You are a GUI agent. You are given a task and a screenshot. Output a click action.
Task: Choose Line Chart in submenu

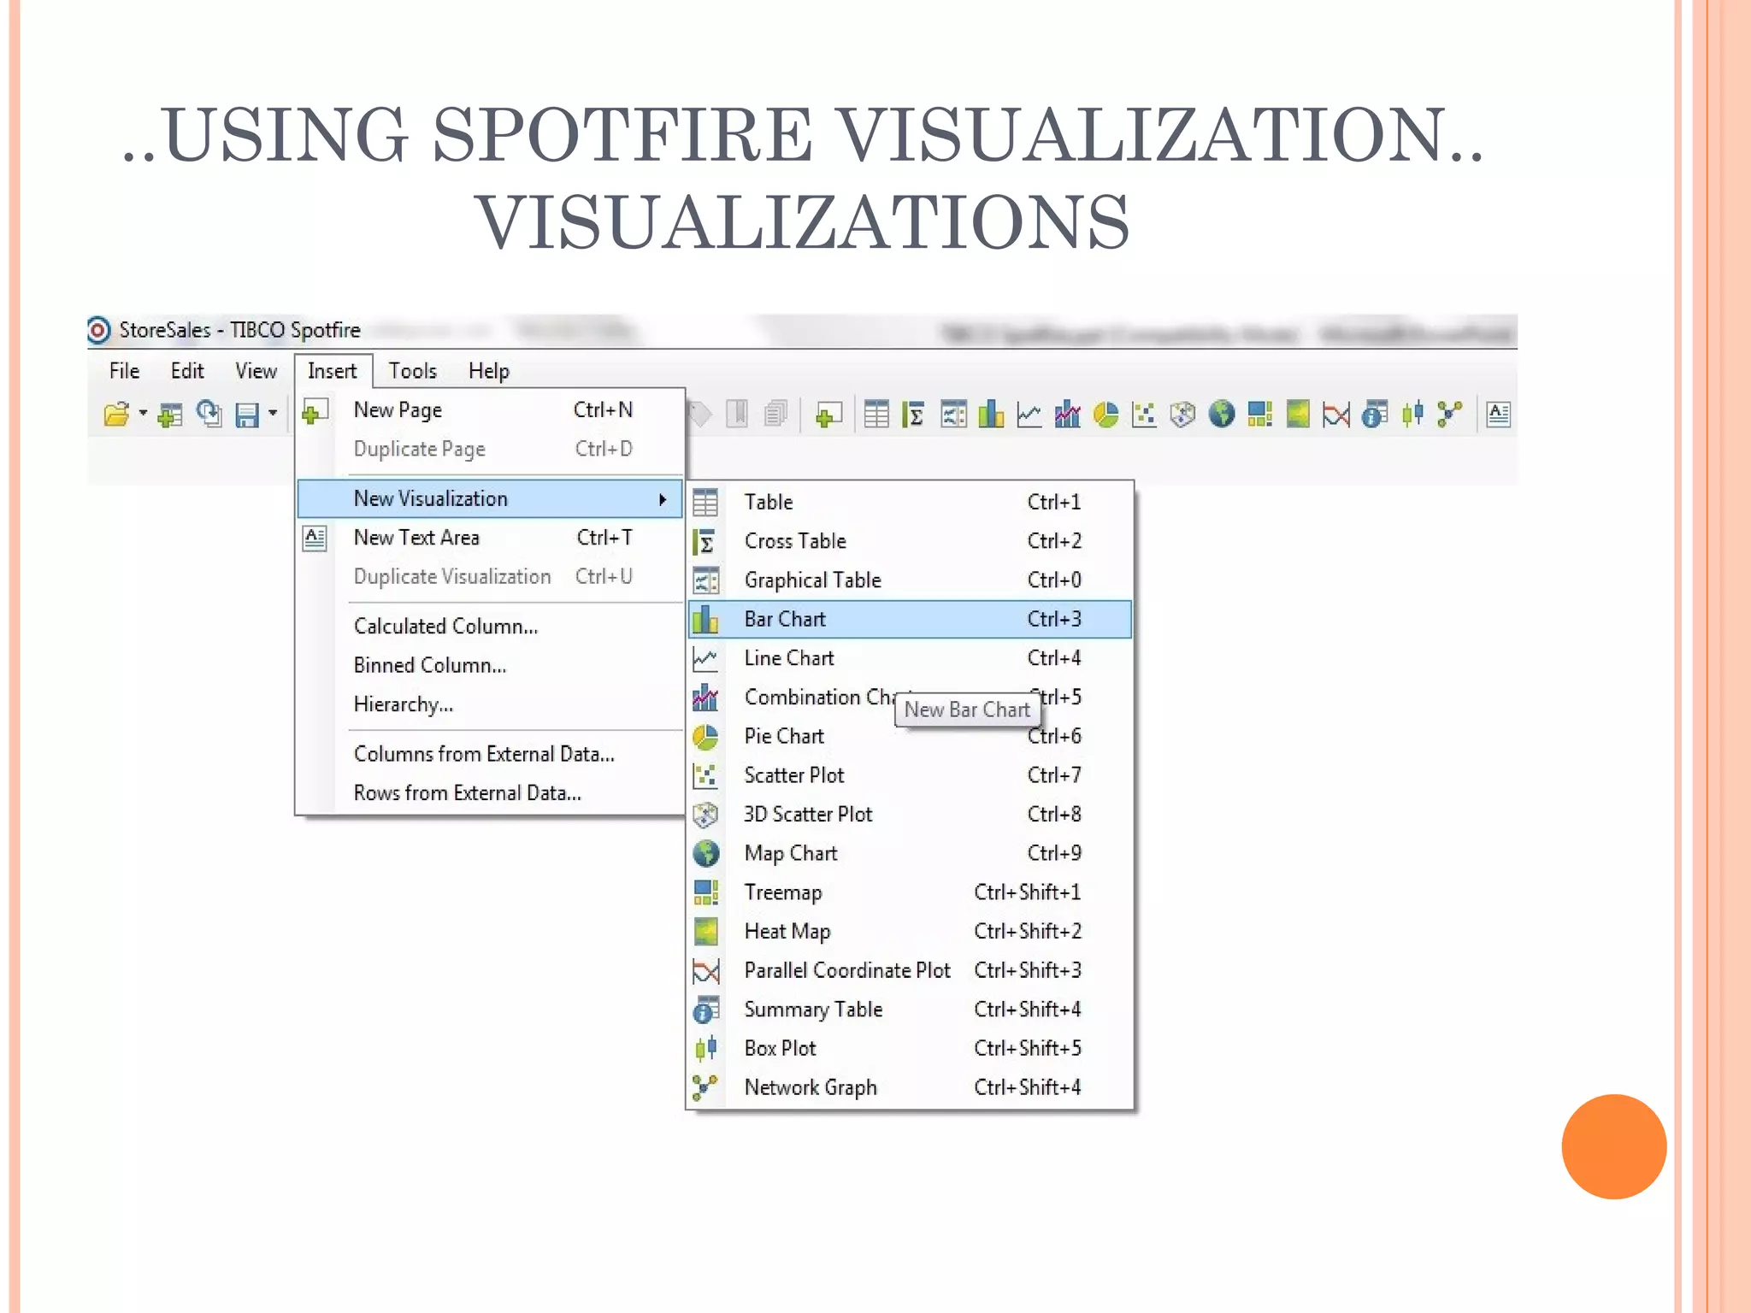tap(910, 658)
